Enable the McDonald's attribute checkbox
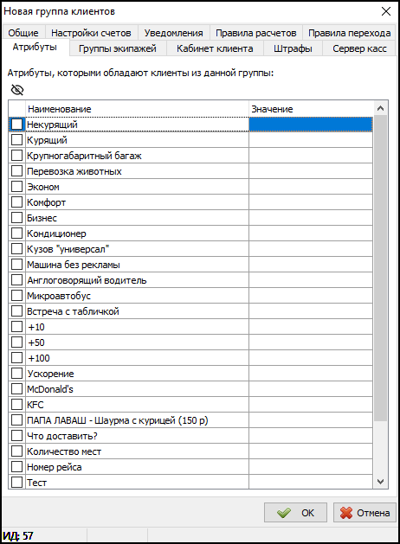The image size is (400, 544). [x=16, y=389]
